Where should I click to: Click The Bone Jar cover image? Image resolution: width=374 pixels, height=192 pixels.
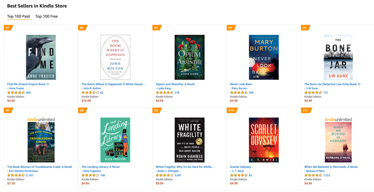(x=338, y=57)
